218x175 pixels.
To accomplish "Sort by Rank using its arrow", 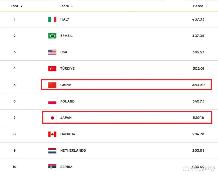I will click(22, 6).
